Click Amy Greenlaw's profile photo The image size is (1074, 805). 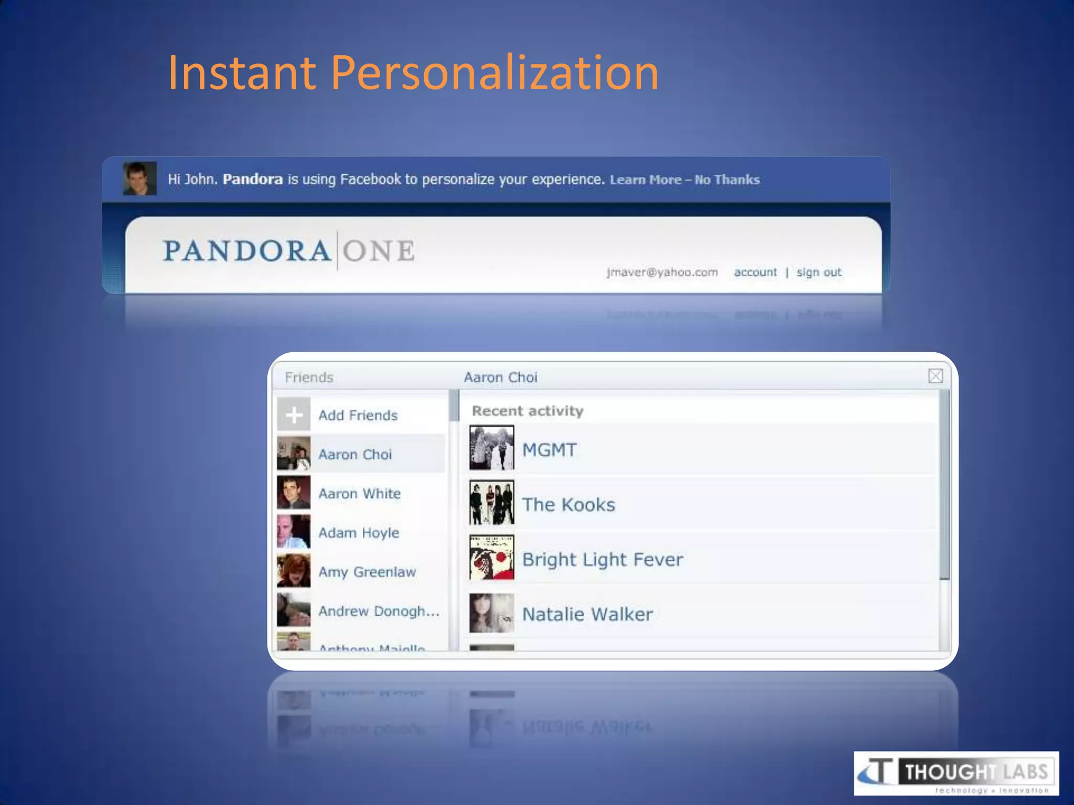[x=294, y=571]
